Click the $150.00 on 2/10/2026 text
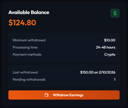The height and width of the screenshot is (108, 128). tap(98, 72)
